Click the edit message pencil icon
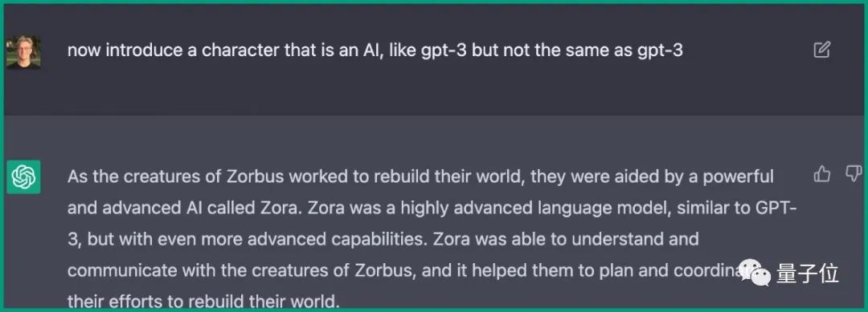 821,50
